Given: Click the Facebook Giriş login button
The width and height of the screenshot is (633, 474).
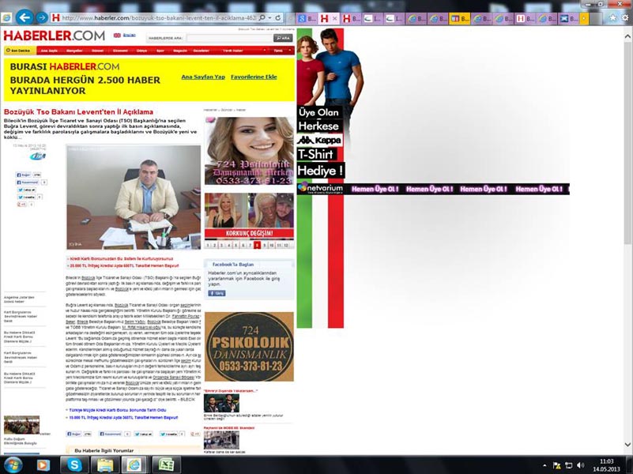Looking at the screenshot, I should coord(217,293).
